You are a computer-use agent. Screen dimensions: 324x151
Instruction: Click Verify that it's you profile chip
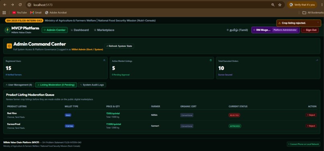(x=302, y=5)
